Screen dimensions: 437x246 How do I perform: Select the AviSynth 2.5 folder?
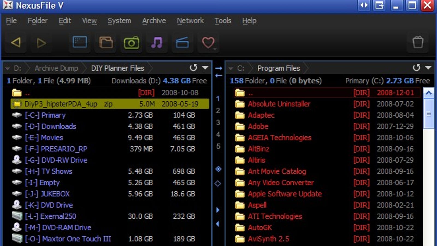click(327, 239)
